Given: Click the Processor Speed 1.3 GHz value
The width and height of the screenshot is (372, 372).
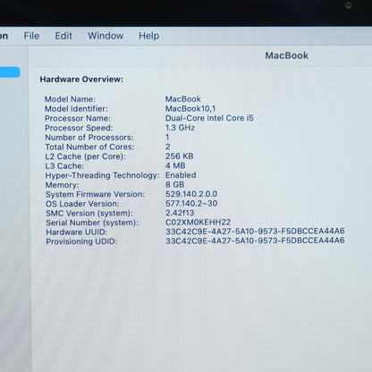Looking at the screenshot, I should [x=180, y=128].
